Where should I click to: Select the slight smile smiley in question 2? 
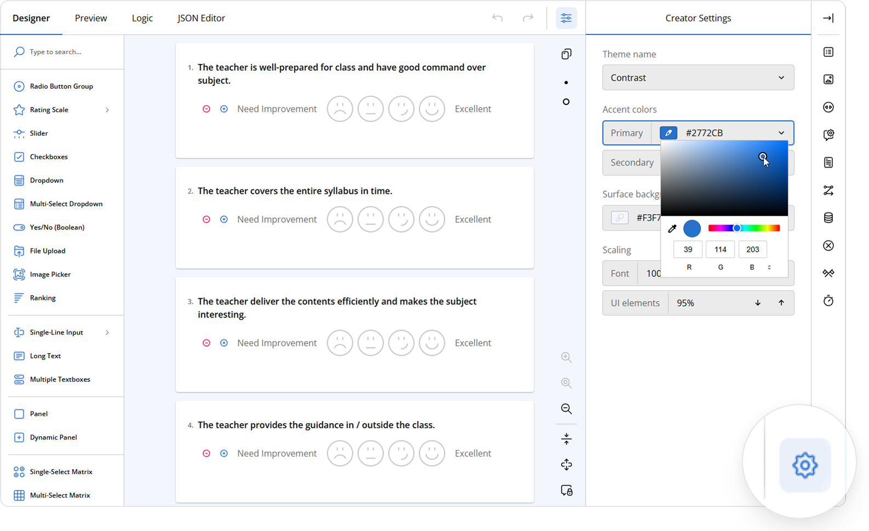401,220
